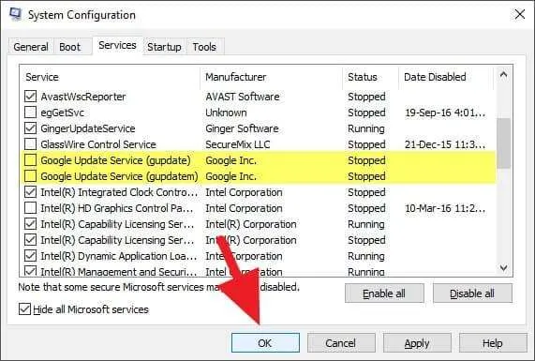Tick Google Update Service (gupdate) checkbox
This screenshot has height=361, width=535.
[30, 160]
